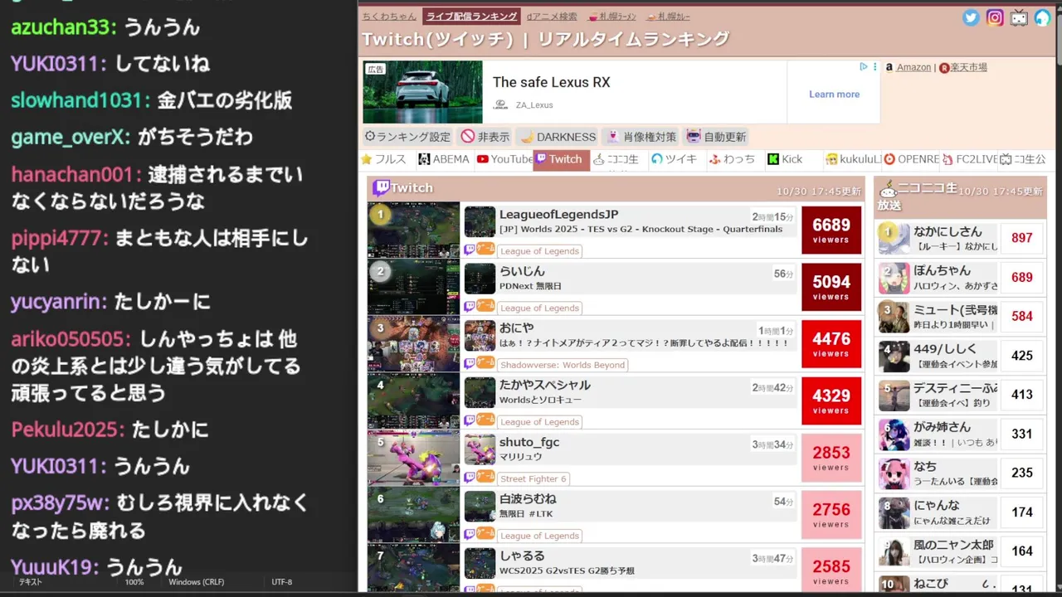Open にゃんな Niconico ranking entry
Image resolution: width=1062 pixels, height=597 pixels.
(x=936, y=505)
